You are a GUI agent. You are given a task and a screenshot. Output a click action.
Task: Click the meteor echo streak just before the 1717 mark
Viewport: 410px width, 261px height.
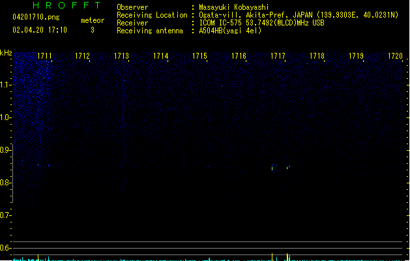pyautogui.click(x=272, y=168)
